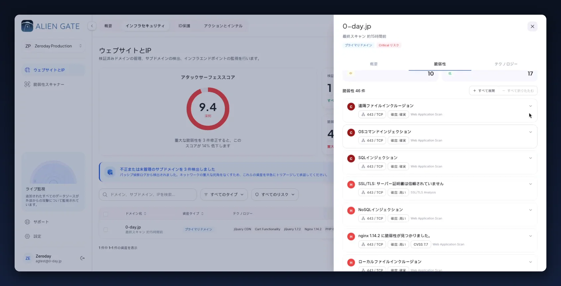
Task: Open the すべてのタイプ filter dropdown
Action: click(224, 194)
